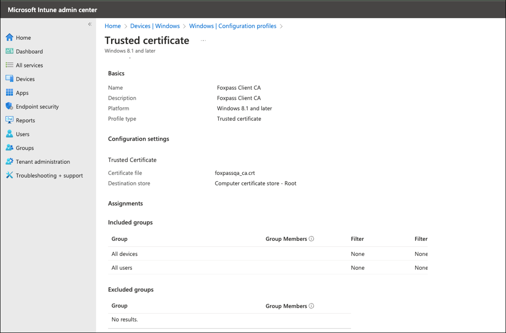Click the Endpoint security shield icon
Viewport: 506px width, 333px height.
(x=9, y=107)
